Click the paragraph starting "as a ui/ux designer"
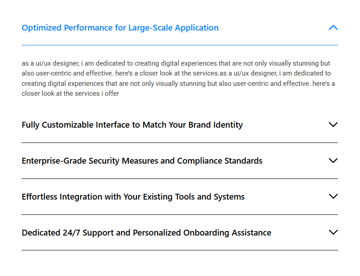 tap(179, 79)
